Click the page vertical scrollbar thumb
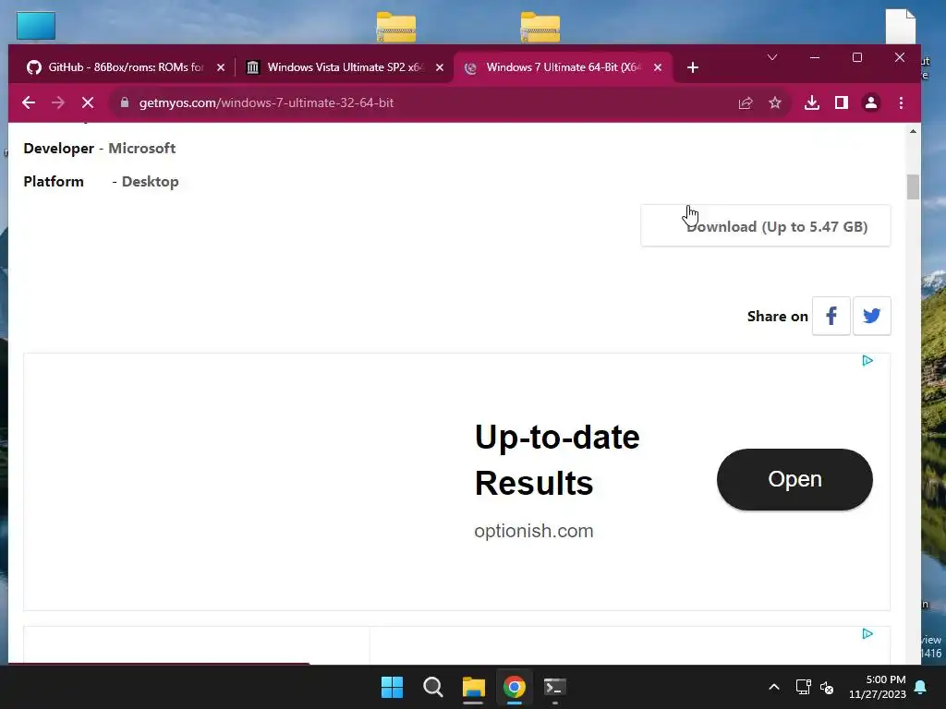Image resolution: width=946 pixels, height=709 pixels. pyautogui.click(x=913, y=186)
